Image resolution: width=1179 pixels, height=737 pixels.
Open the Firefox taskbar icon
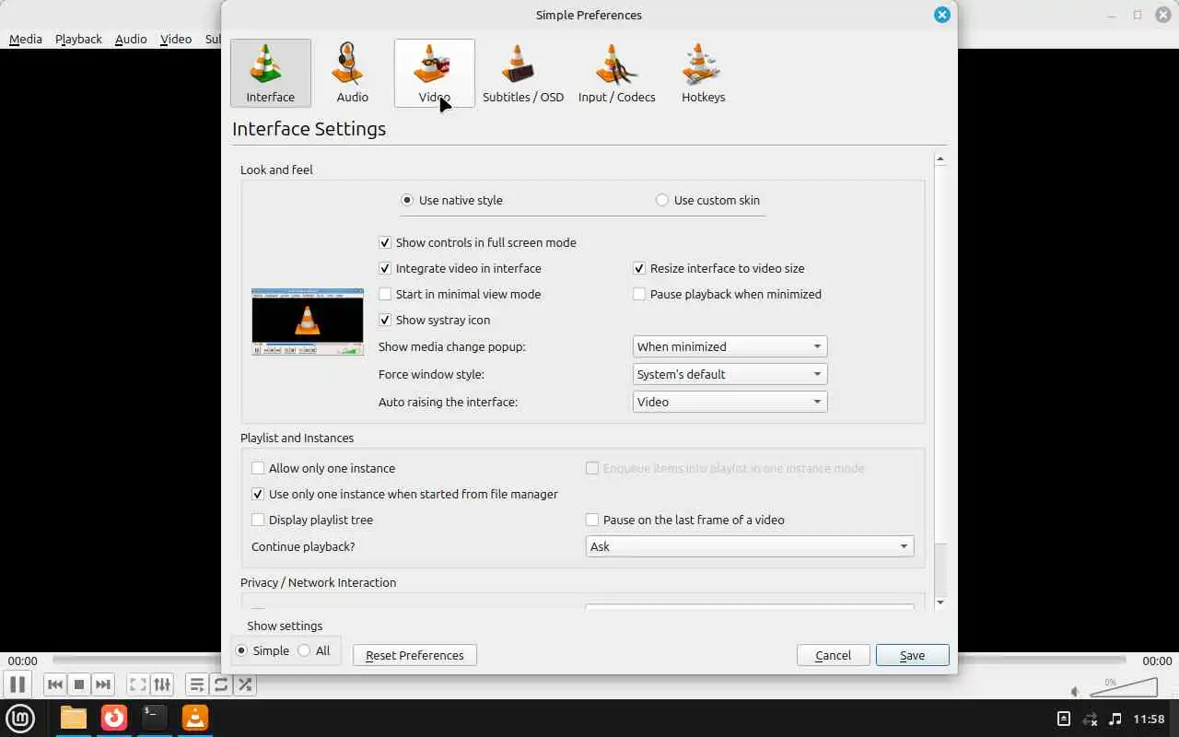coord(114,718)
